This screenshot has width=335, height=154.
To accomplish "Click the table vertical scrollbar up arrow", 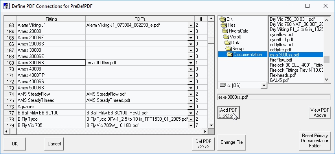I will [211, 19].
